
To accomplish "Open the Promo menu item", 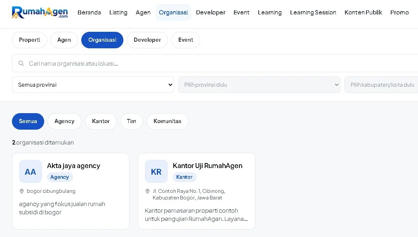I will click(399, 12).
